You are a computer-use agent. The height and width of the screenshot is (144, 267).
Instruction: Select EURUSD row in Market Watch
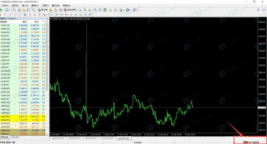click(23, 32)
